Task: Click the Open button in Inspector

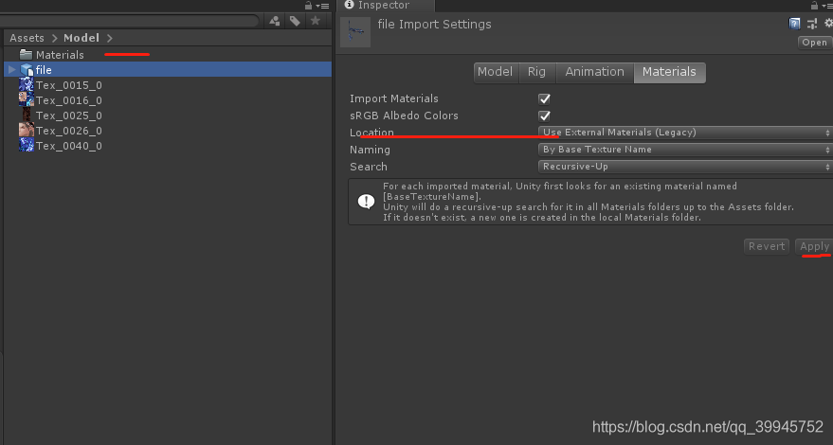Action: [814, 43]
